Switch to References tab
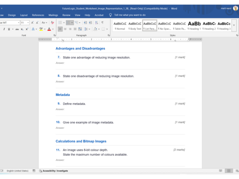The width and height of the screenshot is (239, 179). pyautogui.click(x=38, y=15)
